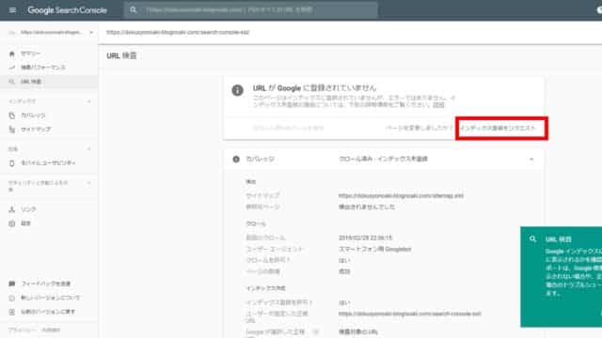Click search icon in teal URL 検査 popup
Image resolution: width=602 pixels, height=338 pixels.
pos(532,239)
